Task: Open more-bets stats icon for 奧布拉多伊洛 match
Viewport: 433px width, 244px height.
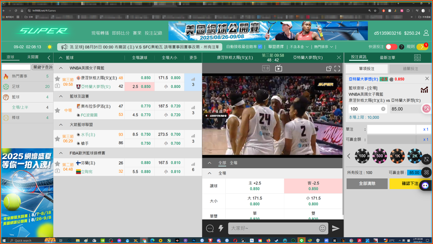Action: coord(193,108)
